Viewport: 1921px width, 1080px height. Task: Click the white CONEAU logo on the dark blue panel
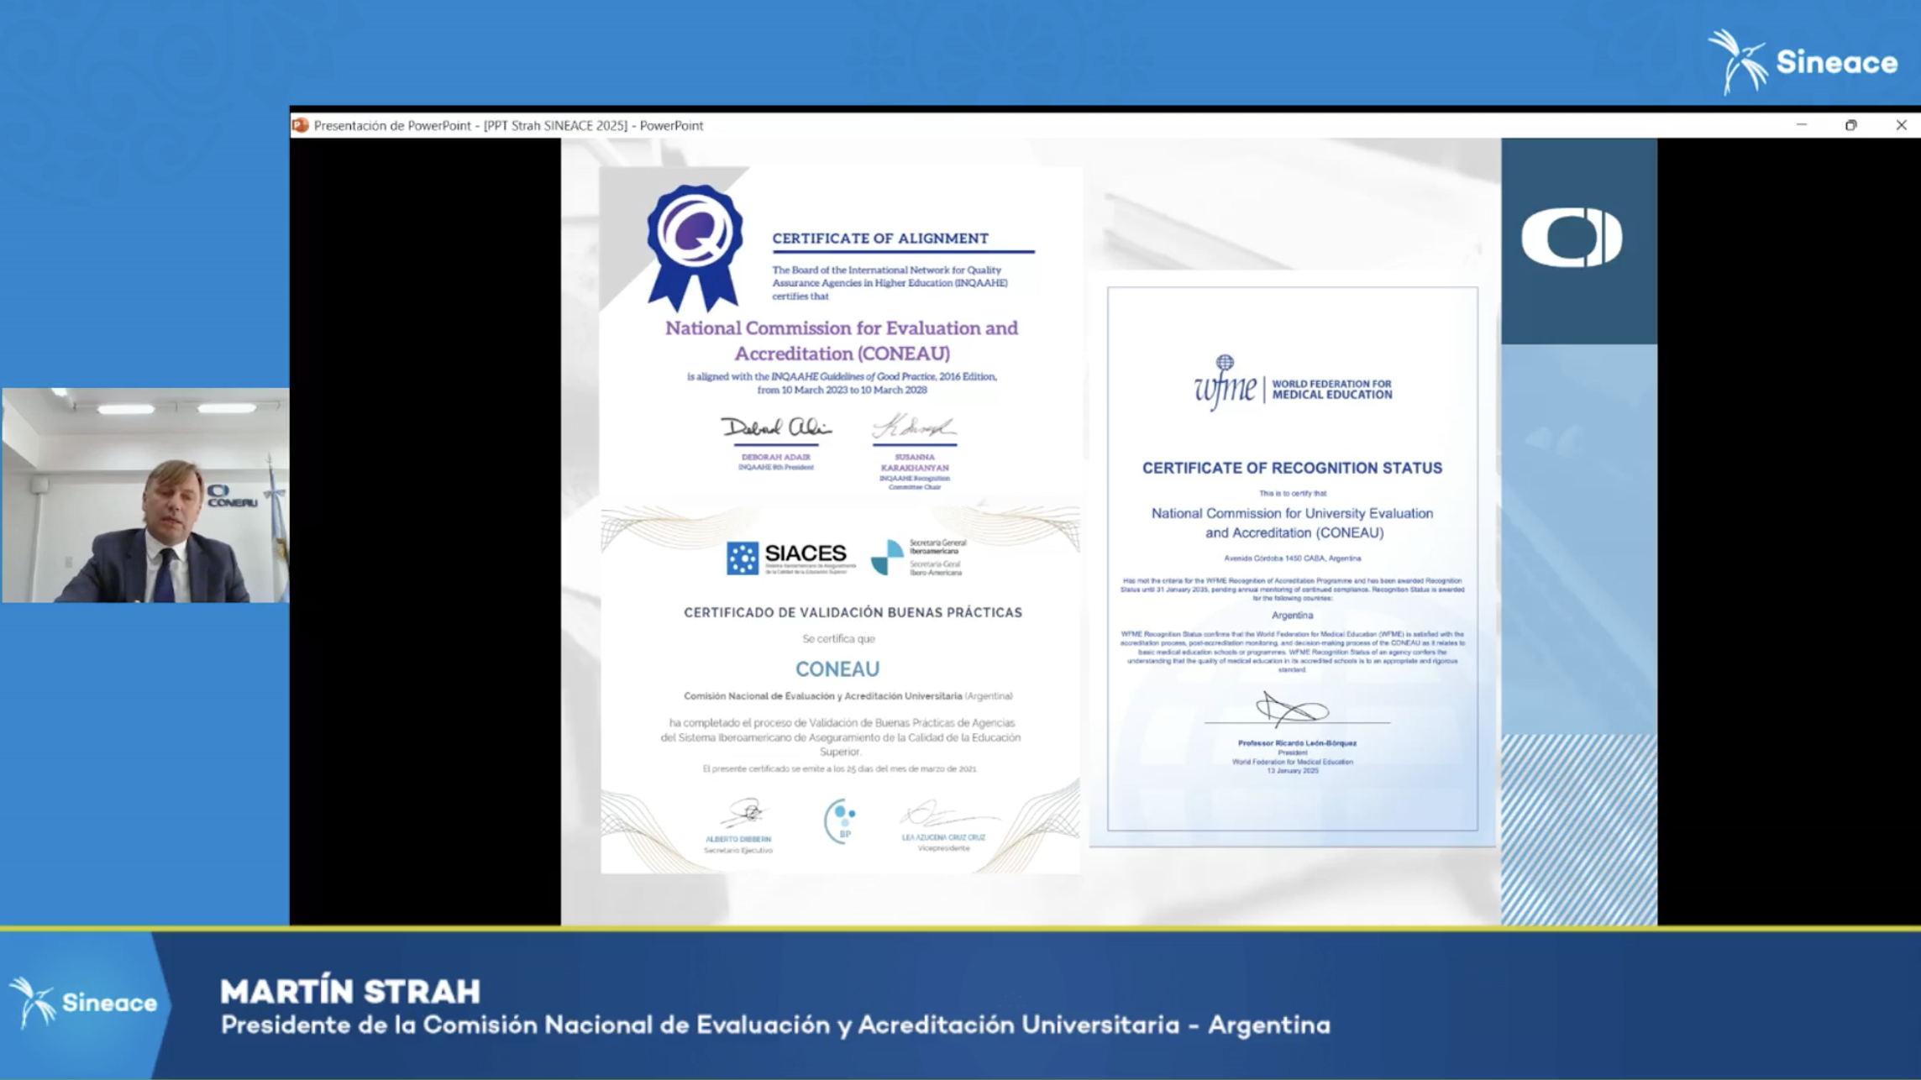[x=1572, y=238]
